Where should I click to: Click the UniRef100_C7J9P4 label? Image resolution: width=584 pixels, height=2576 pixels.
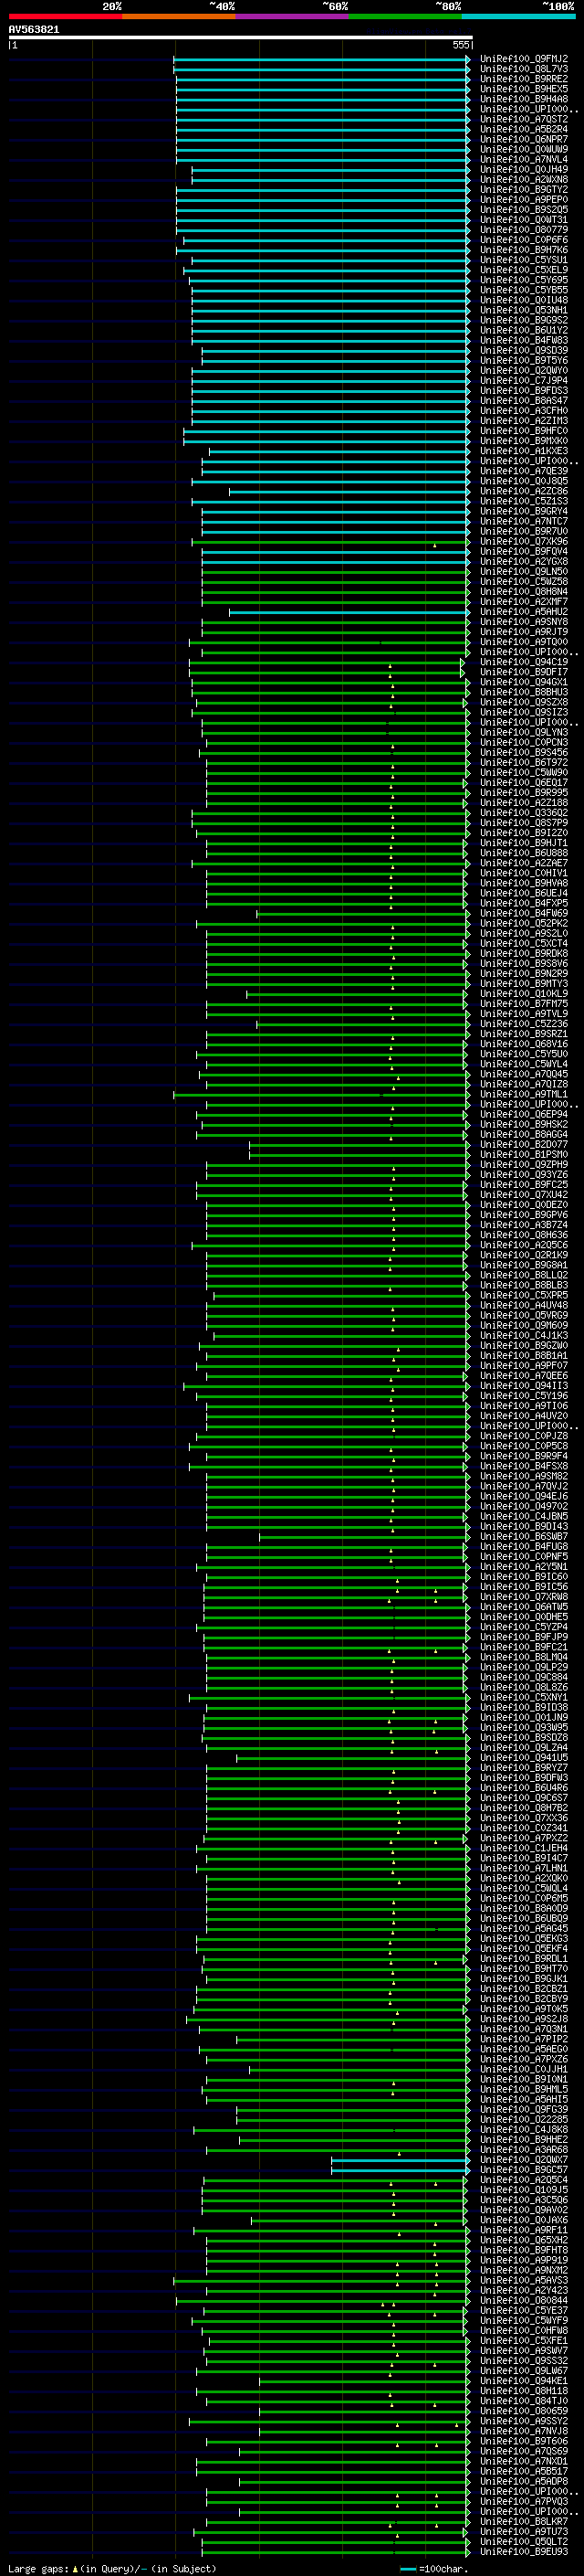click(x=524, y=381)
